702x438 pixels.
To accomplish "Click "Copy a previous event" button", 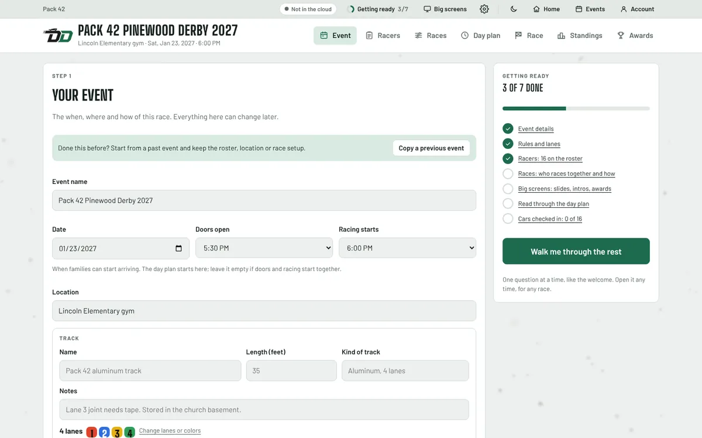I will tap(431, 148).
